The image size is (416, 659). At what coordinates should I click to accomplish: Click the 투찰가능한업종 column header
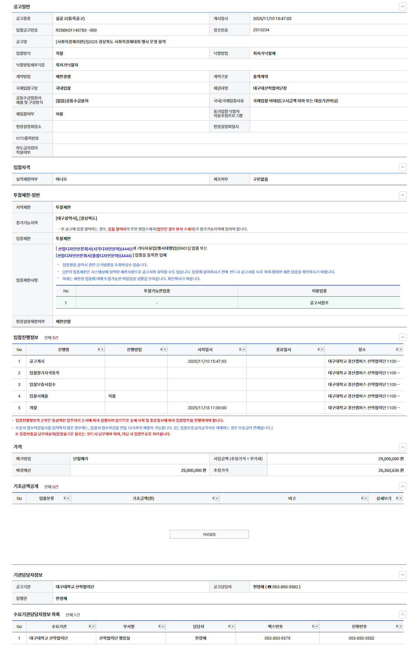click(x=157, y=291)
